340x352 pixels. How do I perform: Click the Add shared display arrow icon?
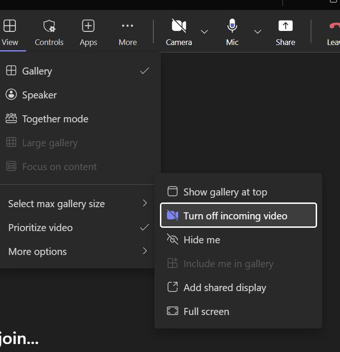[x=173, y=287]
